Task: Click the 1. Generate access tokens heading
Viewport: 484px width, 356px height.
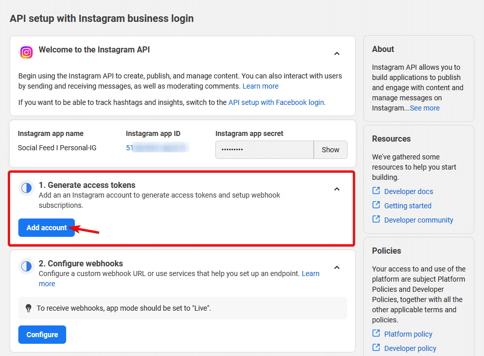Action: (x=87, y=185)
